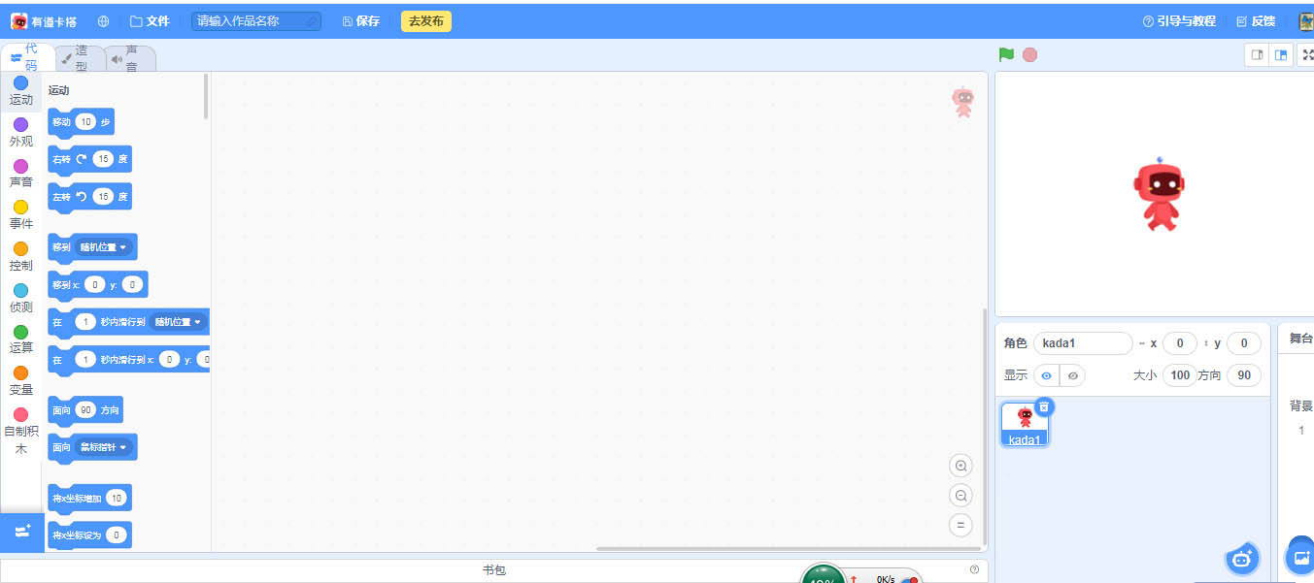Click the 面向 90 方向 block
1314x583 pixels.
coord(85,410)
